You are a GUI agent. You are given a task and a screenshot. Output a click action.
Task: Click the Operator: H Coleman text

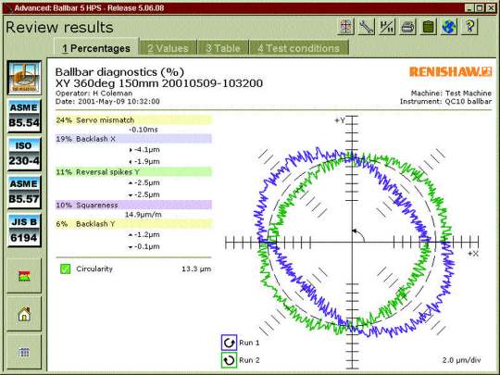point(94,94)
